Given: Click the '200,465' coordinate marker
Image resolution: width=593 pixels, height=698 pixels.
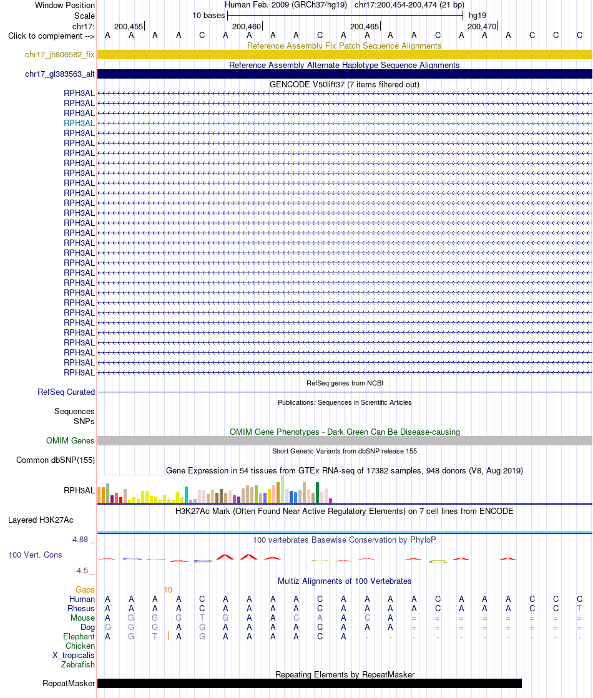Looking at the screenshot, I should 365,26.
